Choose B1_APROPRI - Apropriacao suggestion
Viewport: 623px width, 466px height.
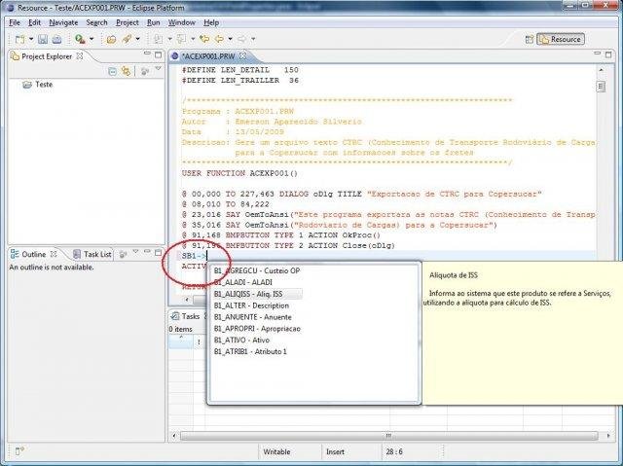tap(257, 328)
